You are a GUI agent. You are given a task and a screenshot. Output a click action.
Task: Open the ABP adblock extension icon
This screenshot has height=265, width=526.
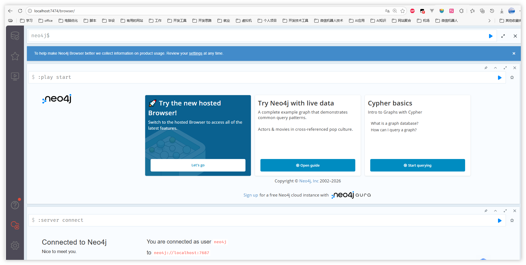(412, 11)
